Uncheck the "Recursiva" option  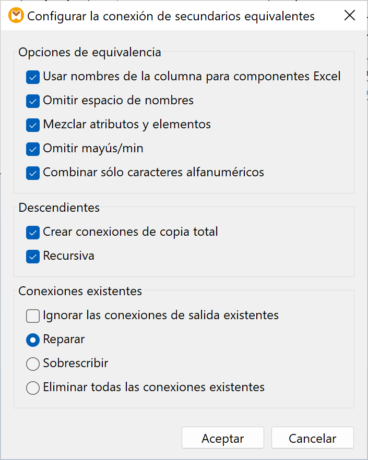tap(33, 256)
